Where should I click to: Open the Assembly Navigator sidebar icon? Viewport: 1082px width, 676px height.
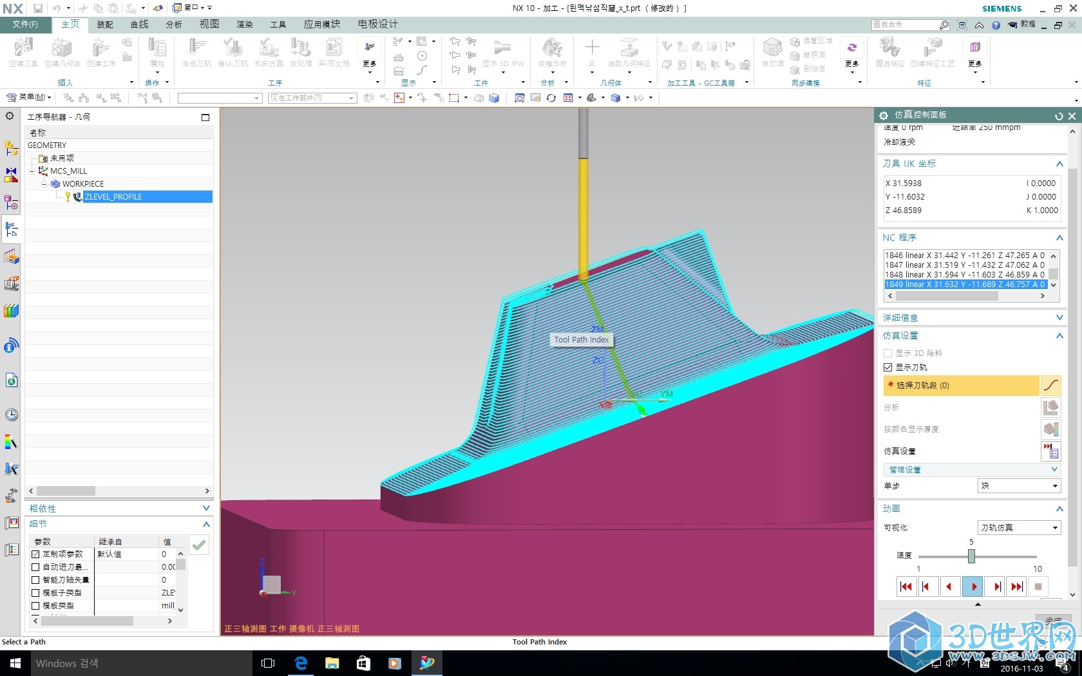pyautogui.click(x=11, y=148)
